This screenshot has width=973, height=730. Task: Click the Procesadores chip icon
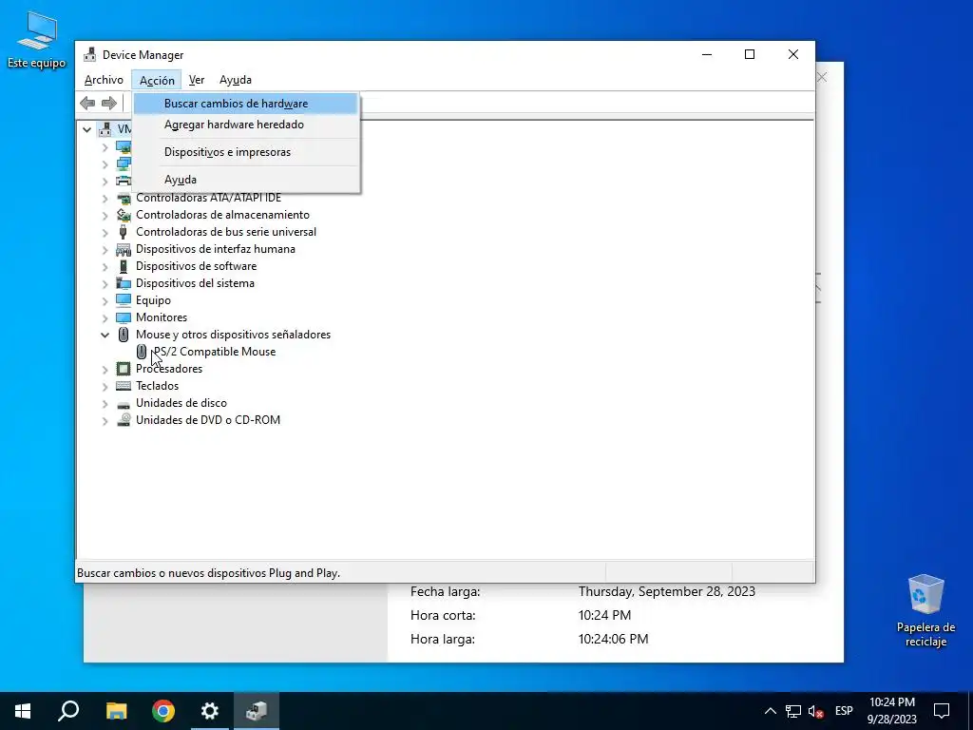(124, 369)
